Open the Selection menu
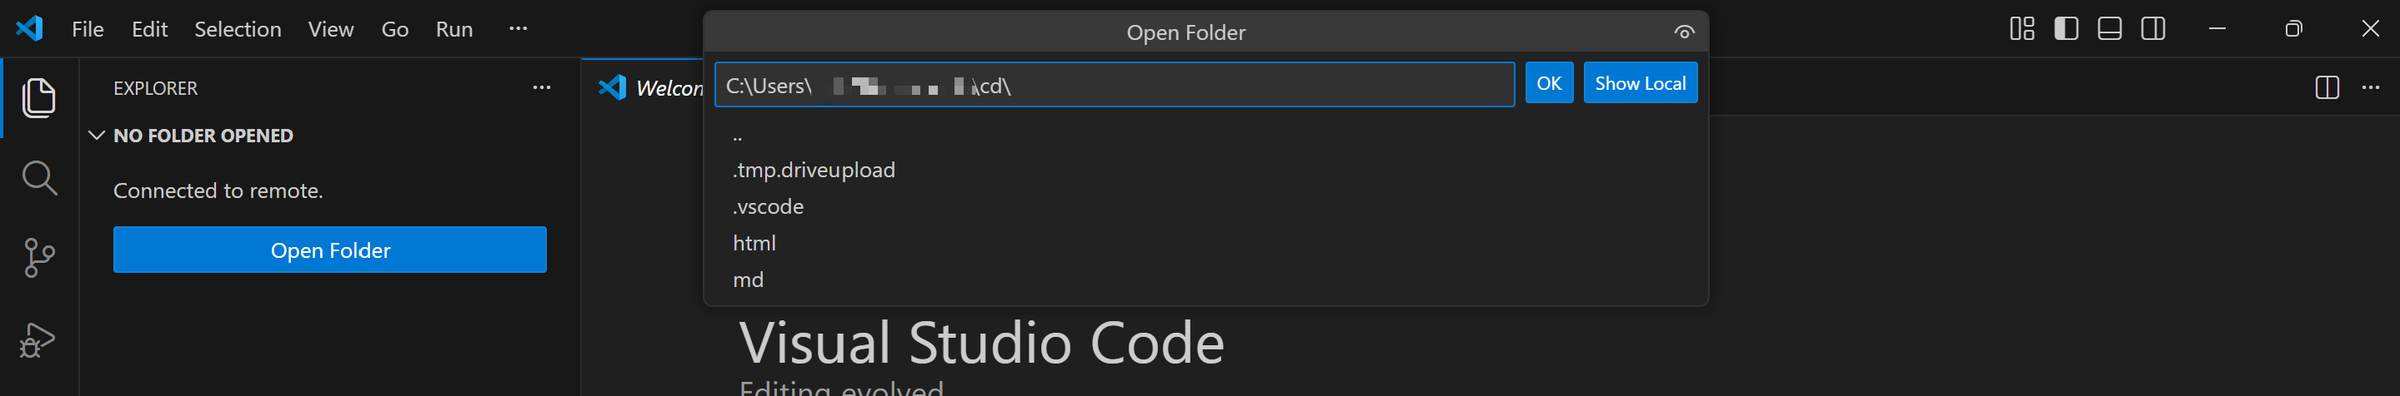Viewport: 2400px width, 396px height. pyautogui.click(x=238, y=29)
